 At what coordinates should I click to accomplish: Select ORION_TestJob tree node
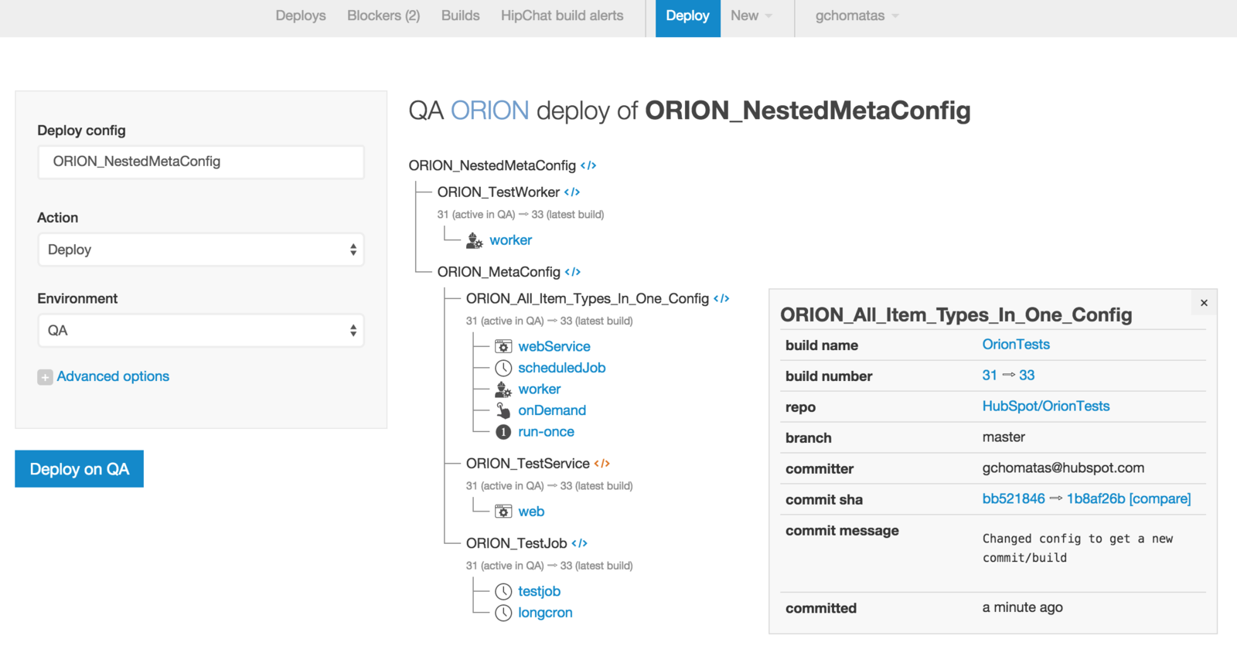click(516, 543)
